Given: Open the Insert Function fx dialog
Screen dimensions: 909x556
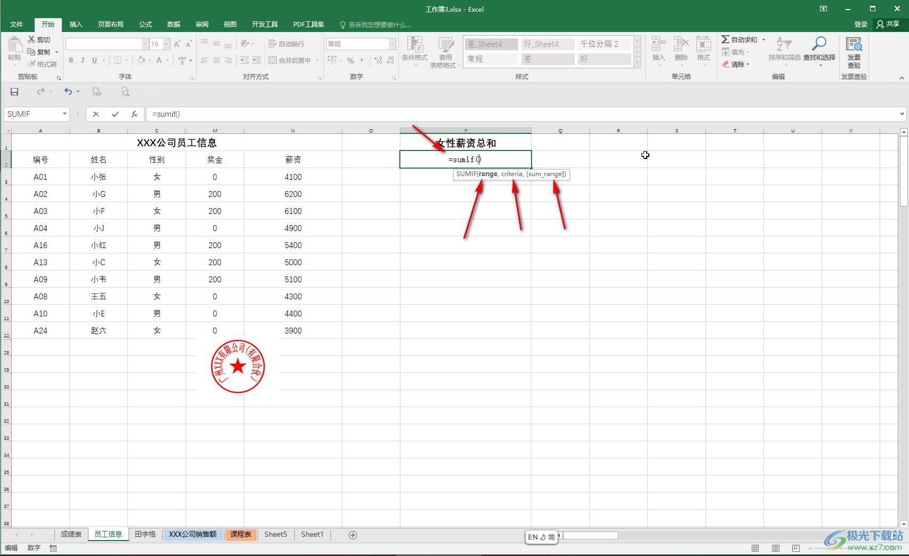Looking at the screenshot, I should click(134, 114).
